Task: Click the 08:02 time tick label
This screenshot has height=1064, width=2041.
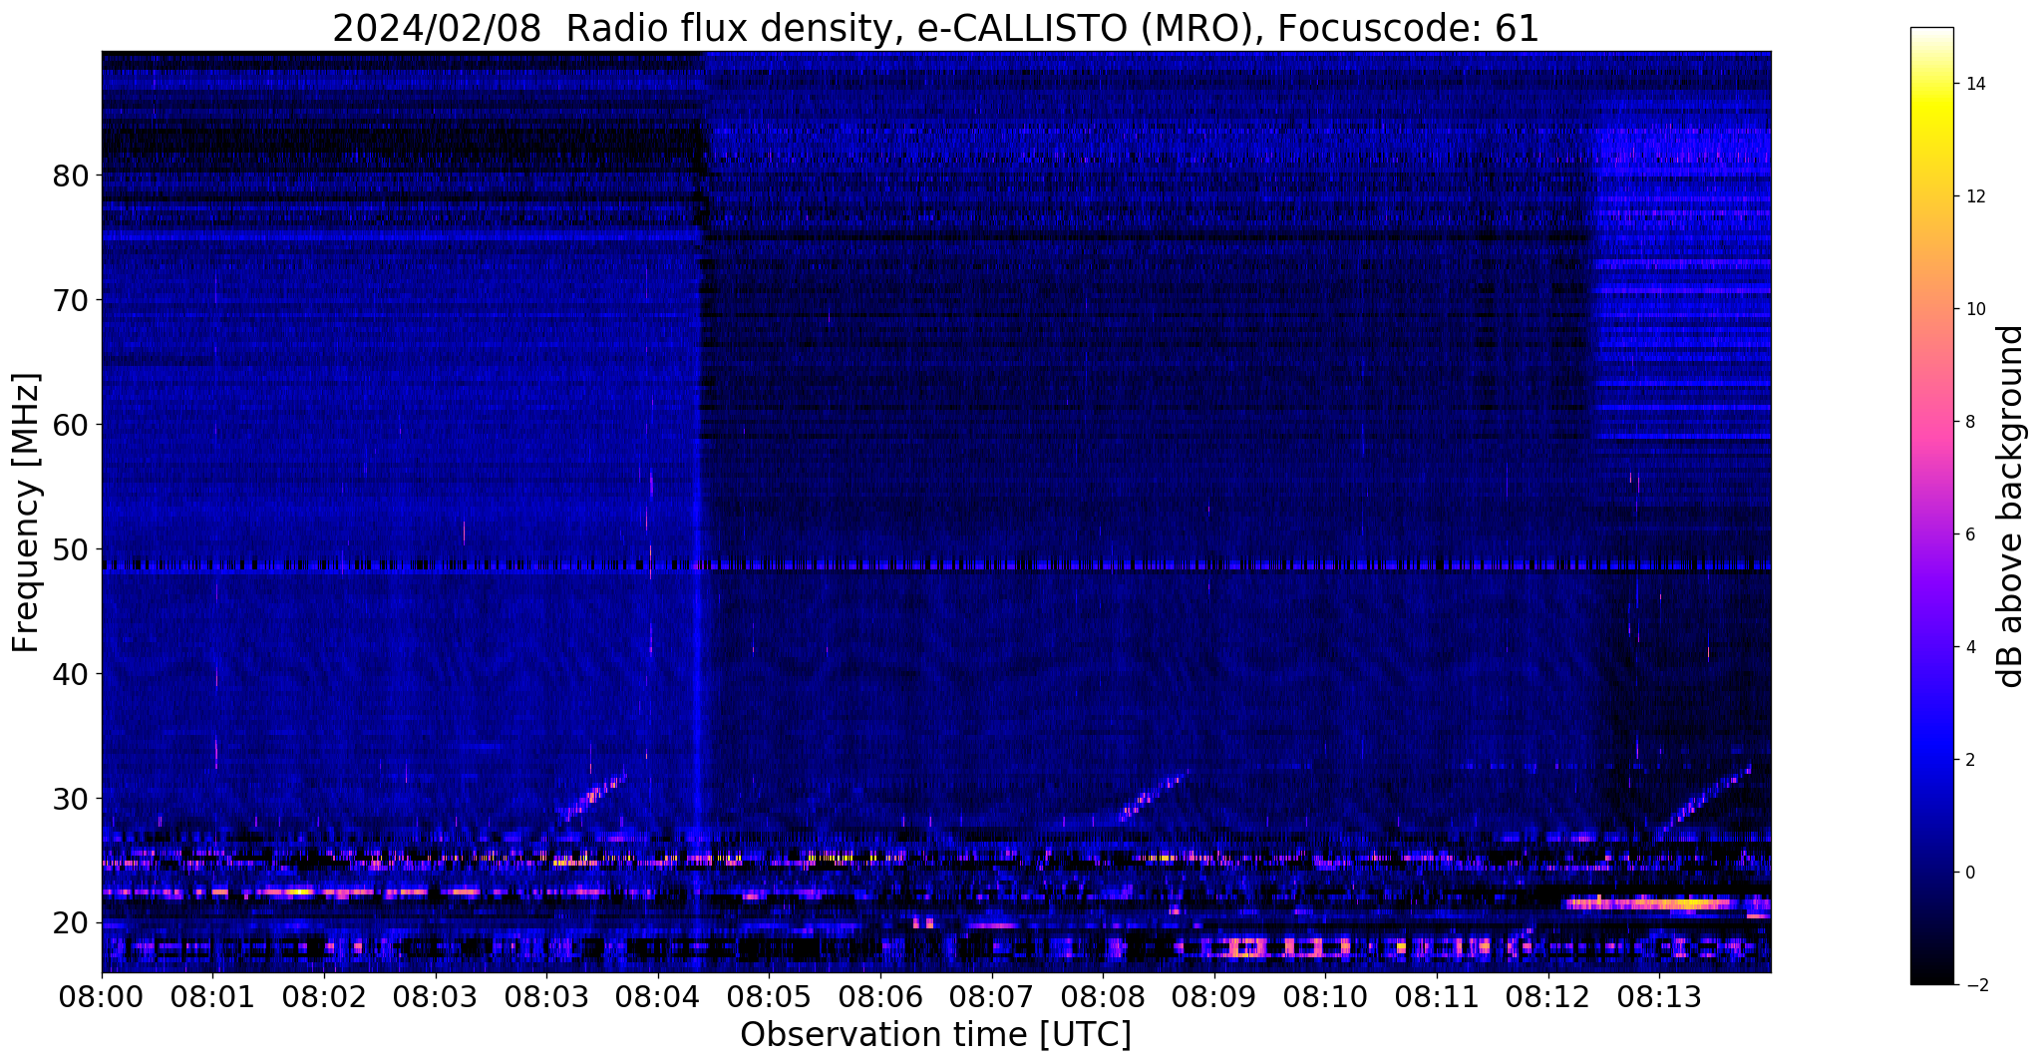Action: pos(323,997)
